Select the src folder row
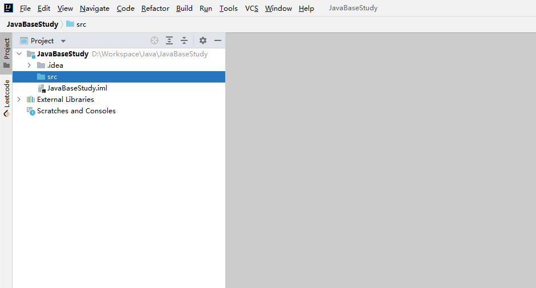This screenshot has height=288, width=536. click(119, 77)
